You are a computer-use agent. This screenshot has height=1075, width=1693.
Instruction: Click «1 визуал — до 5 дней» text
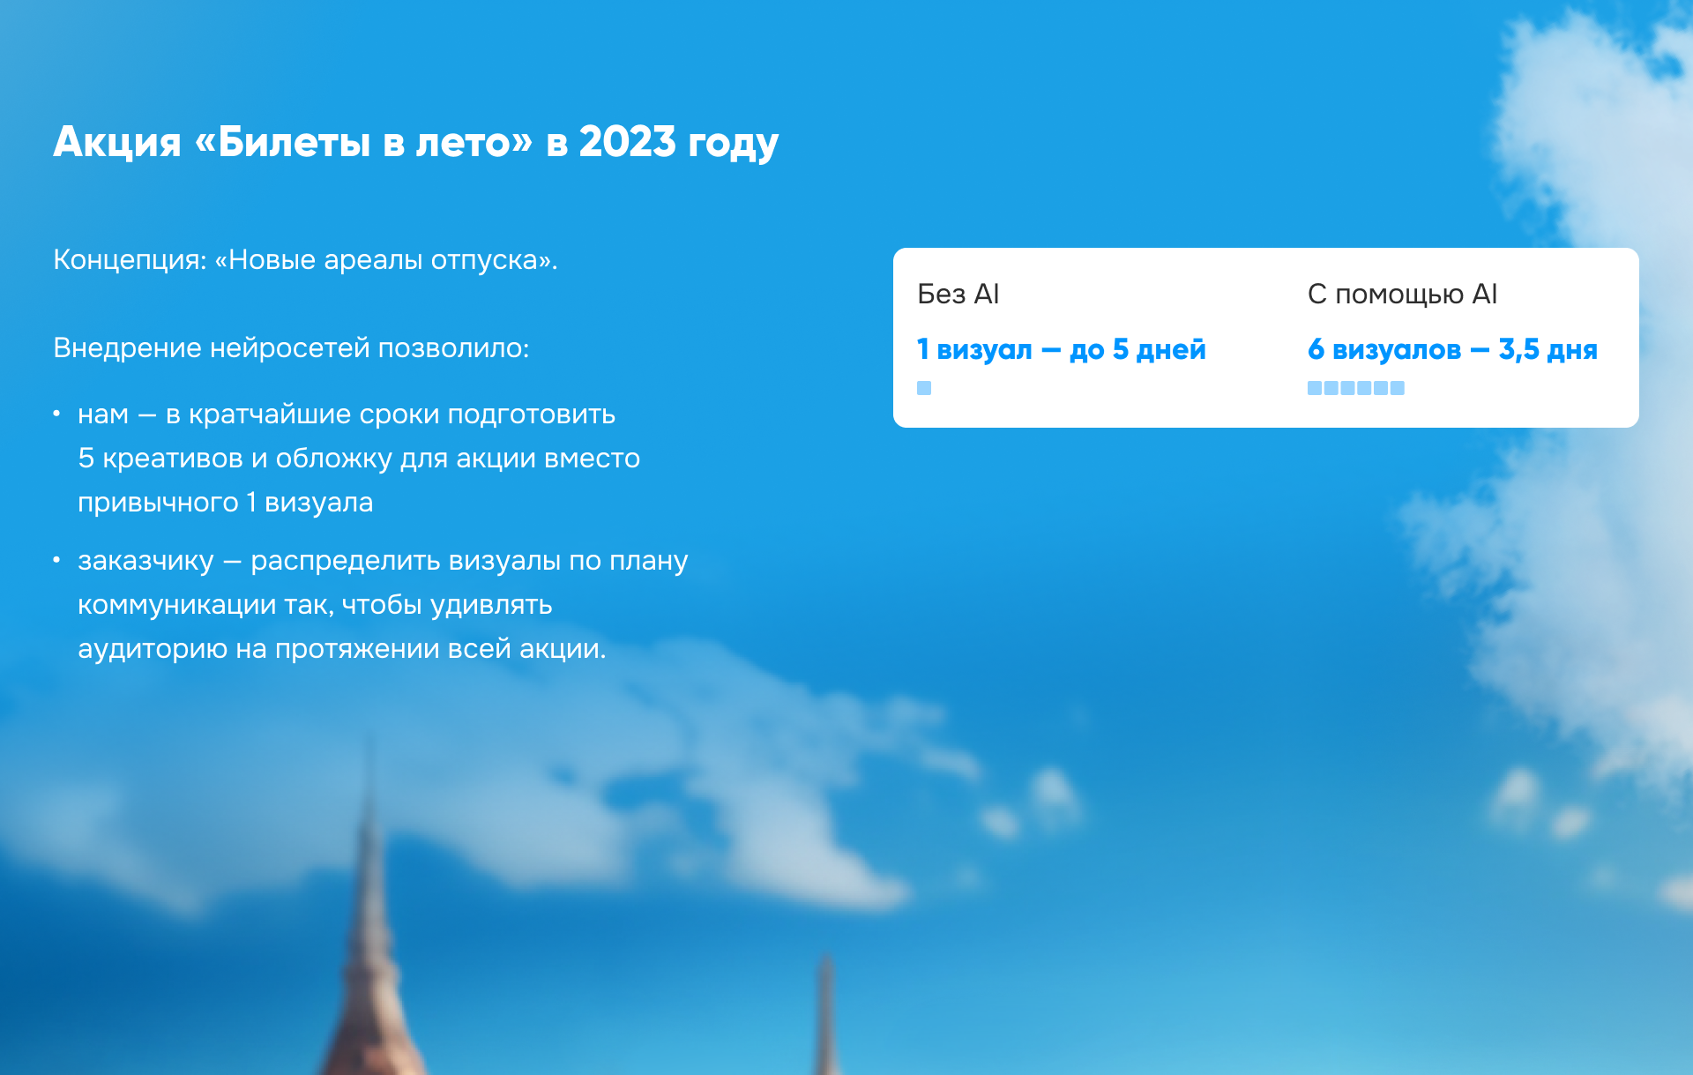point(1061,350)
